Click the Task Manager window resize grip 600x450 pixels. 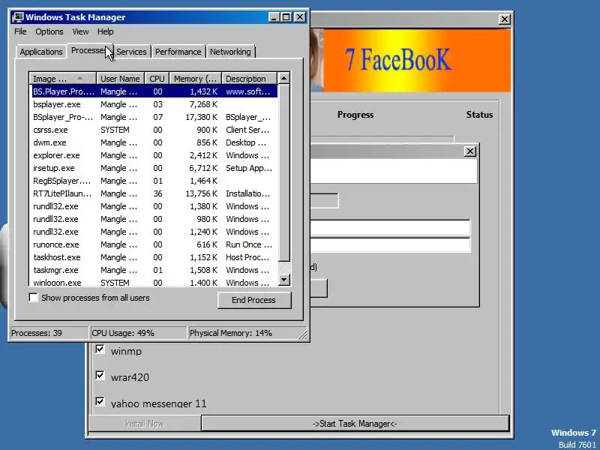[x=303, y=334]
